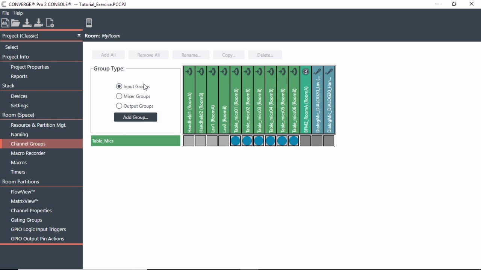This screenshot has height=270, width=481.
Task: Click the Handheld1 (RoomA) channel header icon
Action: click(189, 72)
